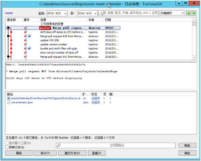201x161 pixels.
Task: Click the modified icon on 'show correct number of days off' row
Action: point(25,52)
